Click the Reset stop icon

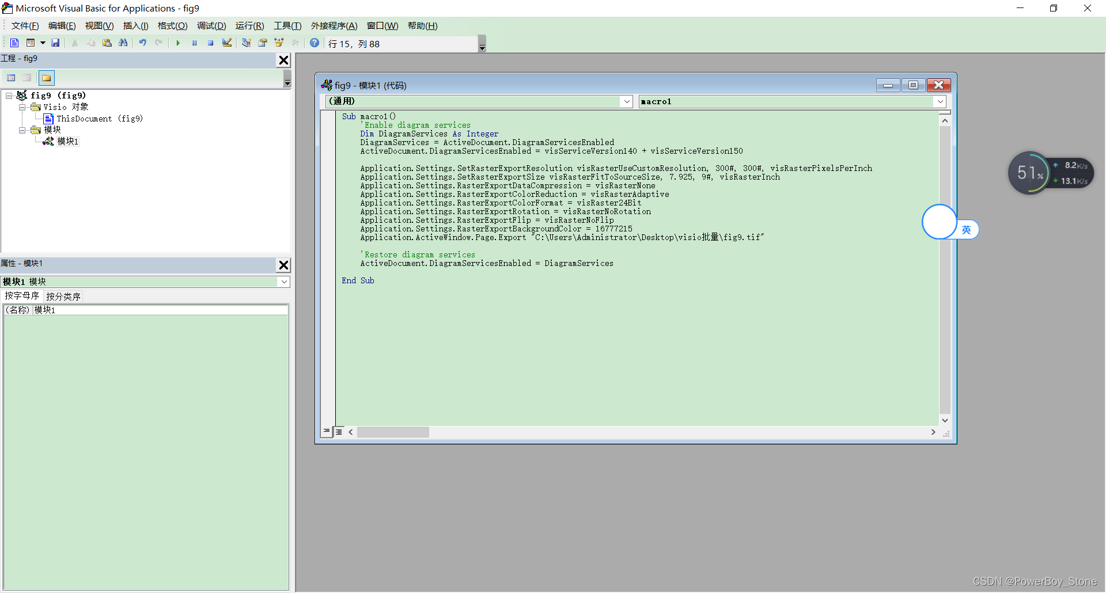pyautogui.click(x=210, y=43)
